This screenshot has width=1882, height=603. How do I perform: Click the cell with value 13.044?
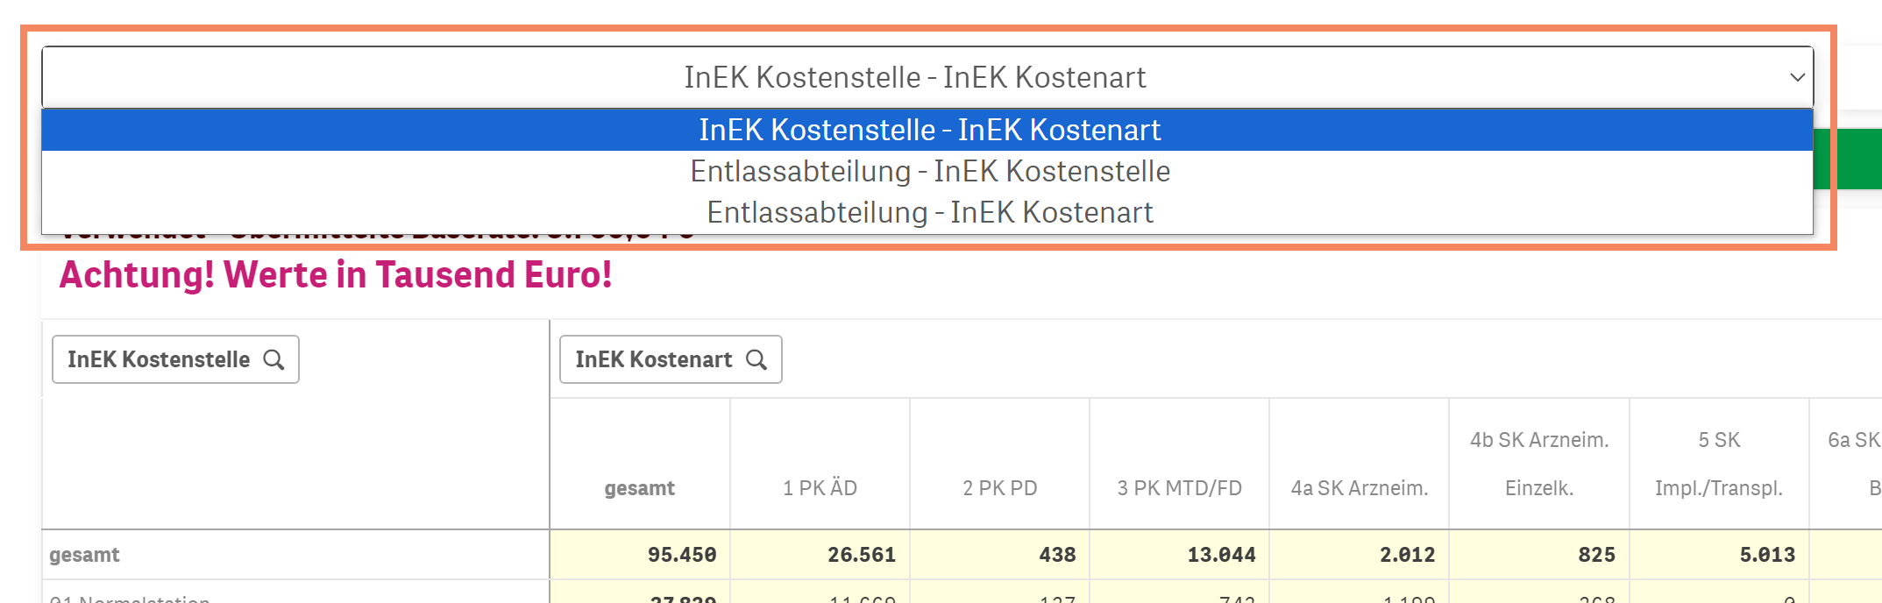click(x=1221, y=555)
